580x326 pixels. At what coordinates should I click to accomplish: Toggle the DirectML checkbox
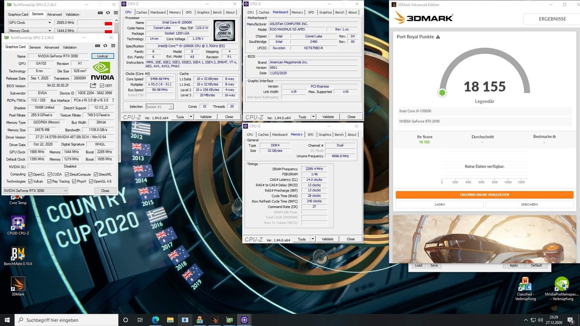[x=96, y=174]
